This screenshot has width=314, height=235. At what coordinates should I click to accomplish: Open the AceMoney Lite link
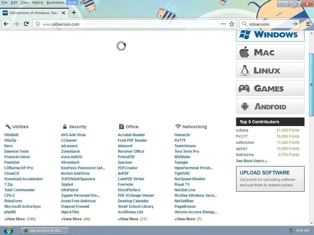click(x=130, y=212)
